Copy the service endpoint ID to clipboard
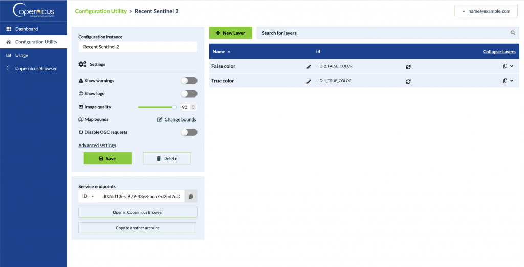 [191, 197]
